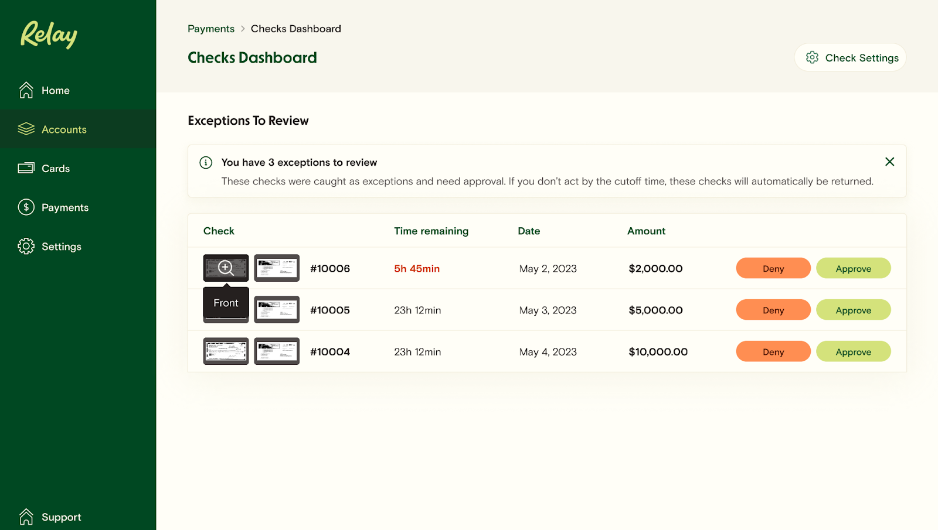Go to Payments via the breadcrumb link
The height and width of the screenshot is (530, 938).
click(x=210, y=28)
